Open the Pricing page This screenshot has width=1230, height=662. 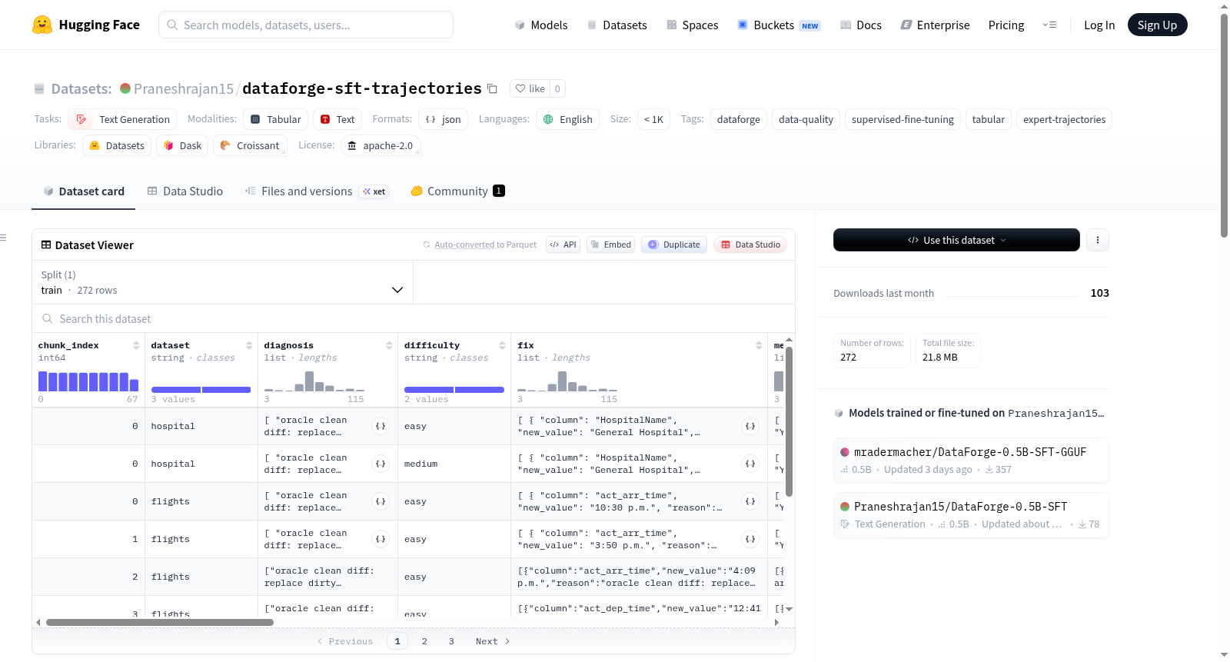[x=1006, y=25]
